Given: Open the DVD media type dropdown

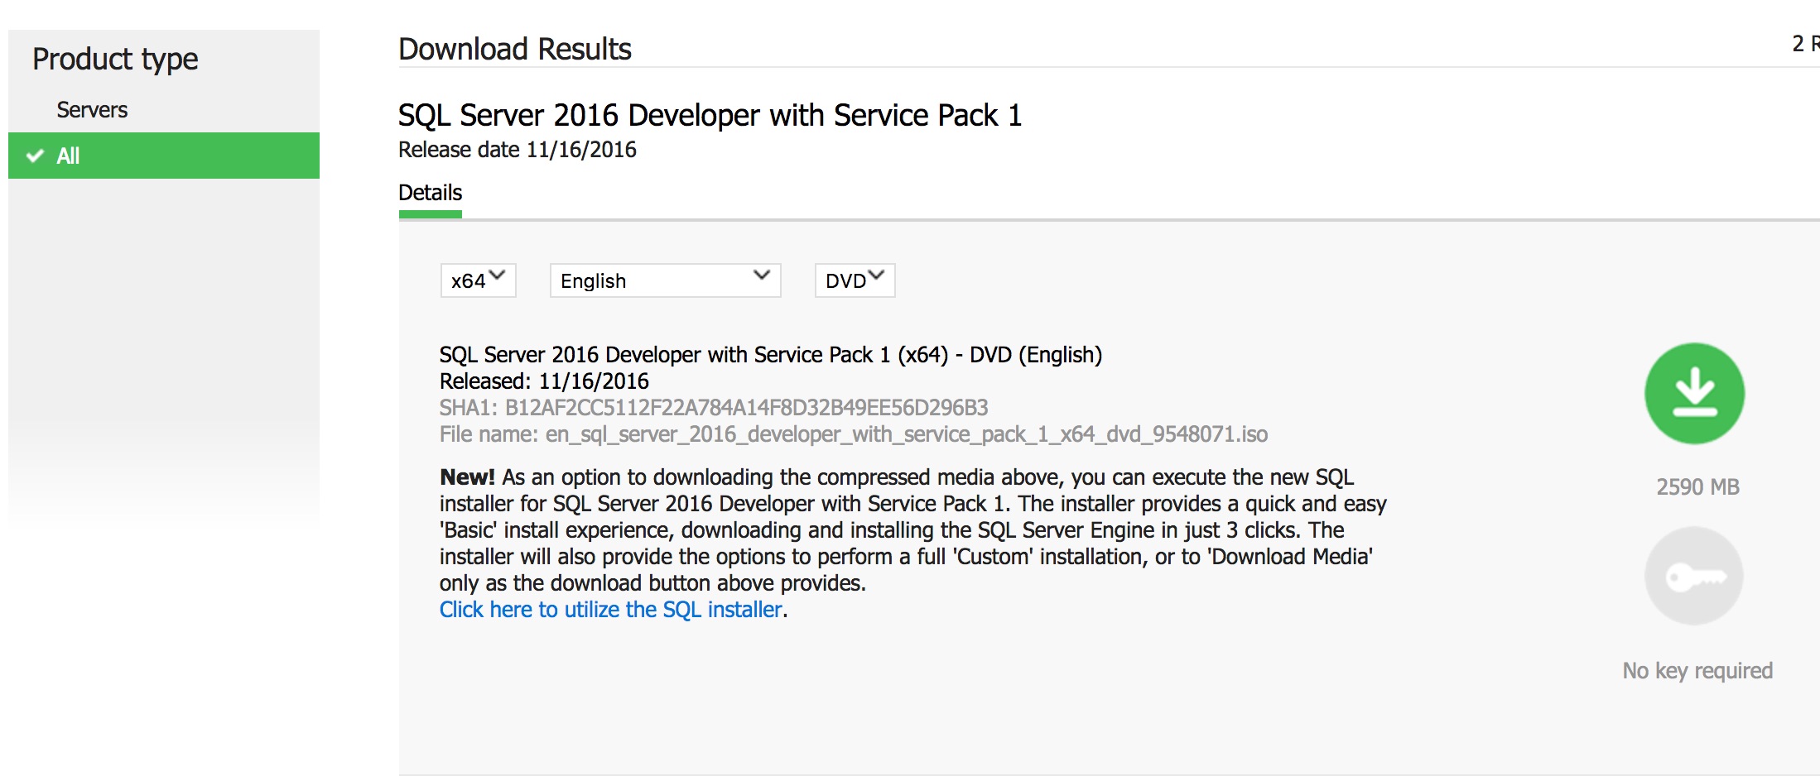Looking at the screenshot, I should (x=855, y=280).
